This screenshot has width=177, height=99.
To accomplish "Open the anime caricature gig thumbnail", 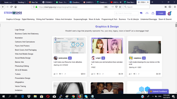I will [107, 45].
